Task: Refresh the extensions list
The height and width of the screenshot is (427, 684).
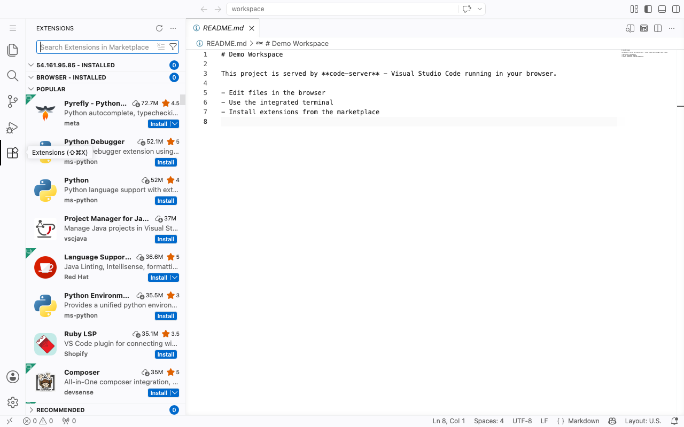Action: (159, 28)
